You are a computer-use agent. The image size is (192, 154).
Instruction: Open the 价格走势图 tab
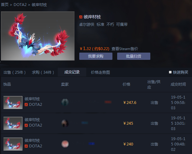pyautogui.click(x=100, y=72)
